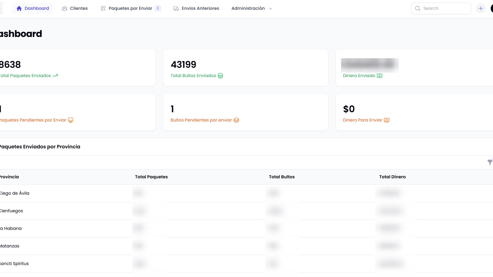The width and height of the screenshot is (493, 277).
Task: Expand the Administración dropdown chevron
Action: (x=271, y=9)
